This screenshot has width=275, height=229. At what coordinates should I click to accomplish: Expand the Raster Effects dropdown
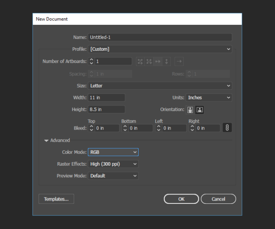click(x=113, y=164)
